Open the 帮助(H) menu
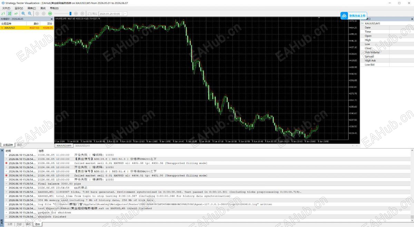414x227 pixels. tap(54, 8)
